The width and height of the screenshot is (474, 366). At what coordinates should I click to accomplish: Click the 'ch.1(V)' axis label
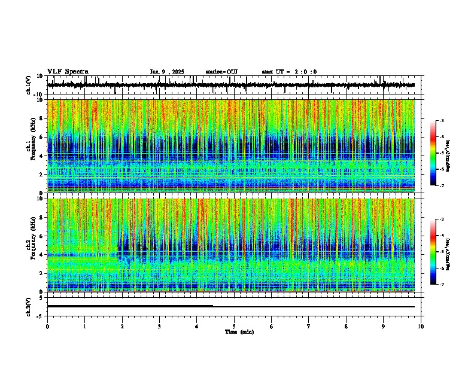[x=29, y=85]
